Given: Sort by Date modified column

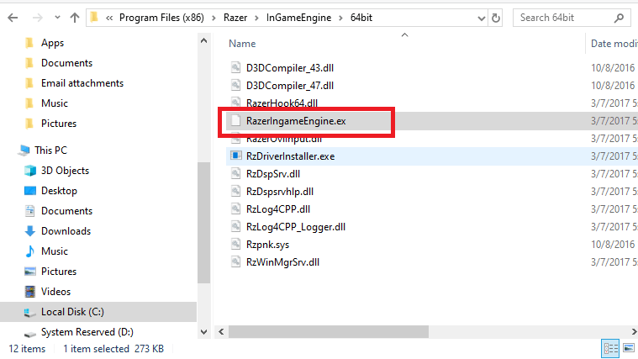Looking at the screenshot, I should [x=612, y=44].
